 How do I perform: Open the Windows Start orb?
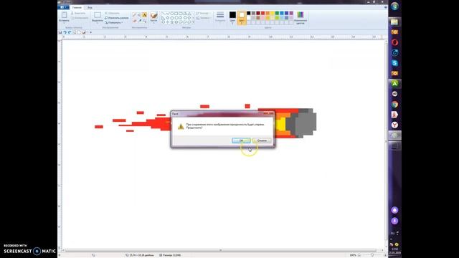tap(394, 6)
